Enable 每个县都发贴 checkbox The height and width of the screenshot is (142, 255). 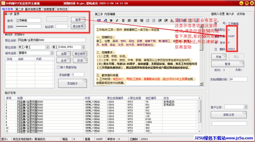click(x=58, y=67)
